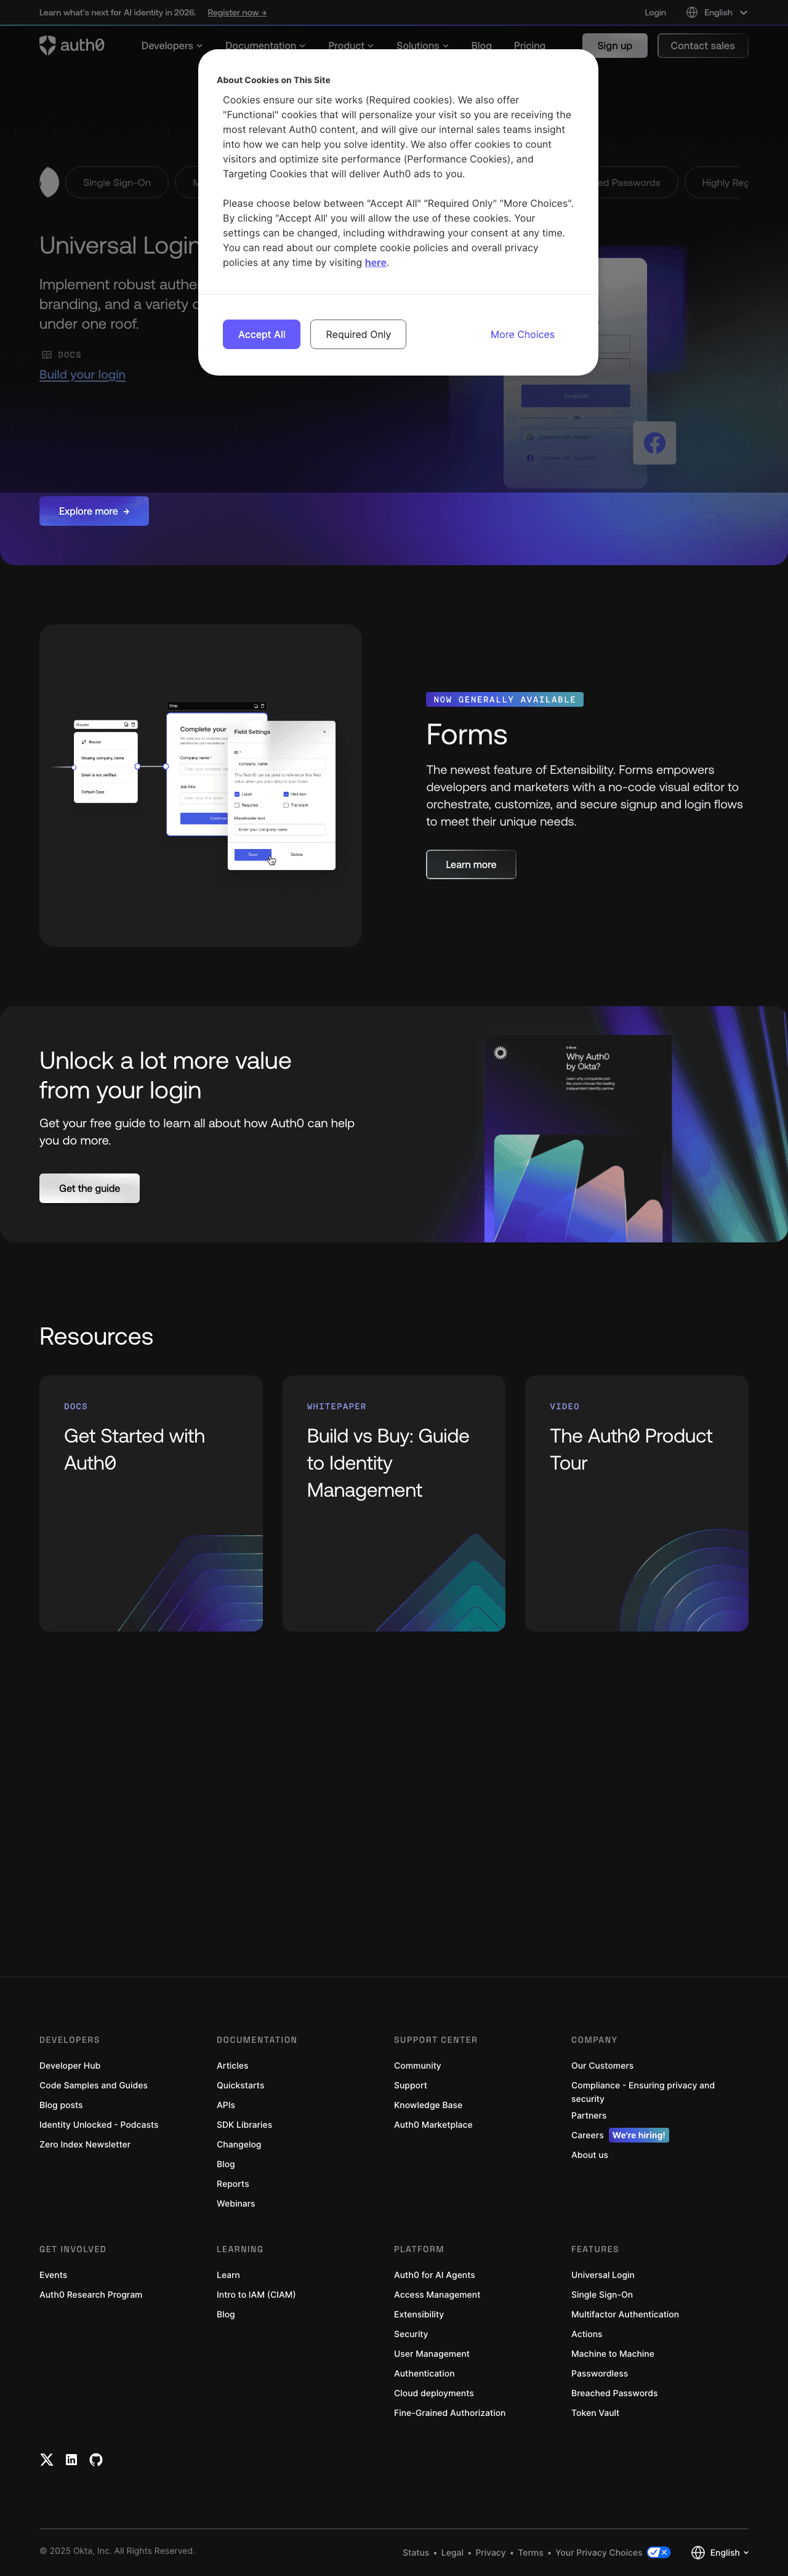Viewport: 788px width, 2576px height.
Task: Open Multifactor Authentication footer link
Action: [x=625, y=2315]
